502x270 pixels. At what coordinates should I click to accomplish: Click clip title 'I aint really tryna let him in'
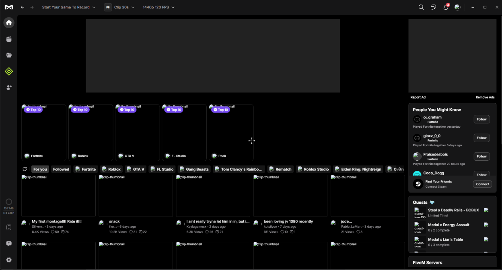(218, 221)
